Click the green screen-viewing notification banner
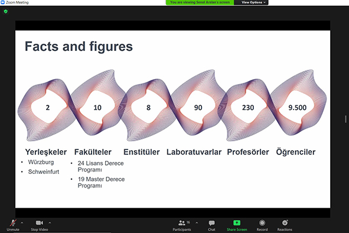Viewport: 349px width, 233px height. click(x=200, y=2)
